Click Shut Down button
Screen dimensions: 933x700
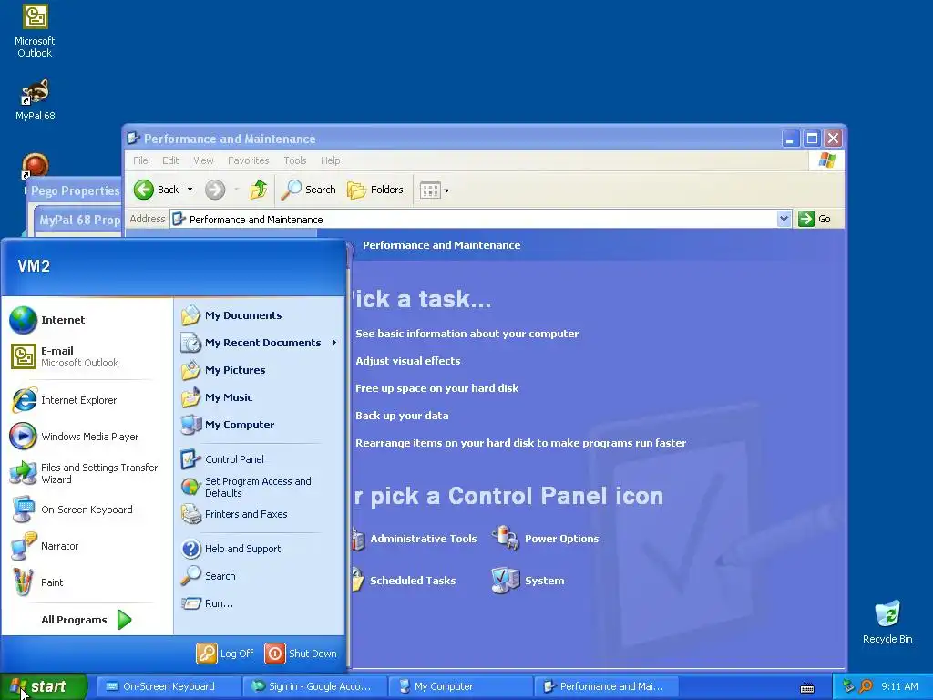(x=301, y=654)
